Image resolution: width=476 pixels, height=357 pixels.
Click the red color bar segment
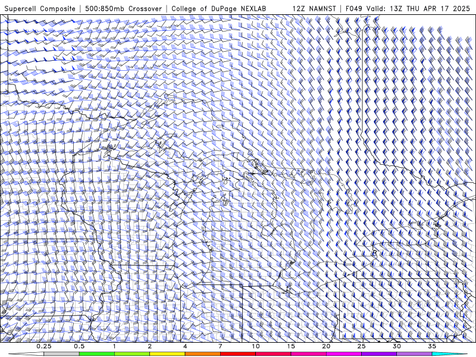point(237,354)
